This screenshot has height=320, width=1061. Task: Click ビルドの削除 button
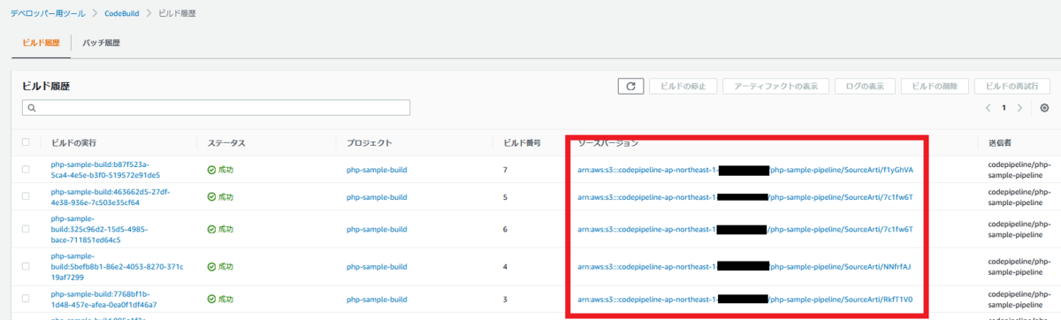934,86
